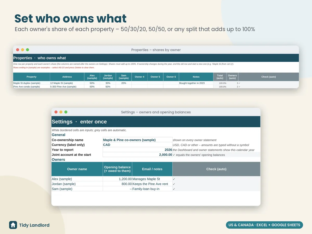Select the Email / notes column header
The image size is (312, 234).
coord(152,169)
